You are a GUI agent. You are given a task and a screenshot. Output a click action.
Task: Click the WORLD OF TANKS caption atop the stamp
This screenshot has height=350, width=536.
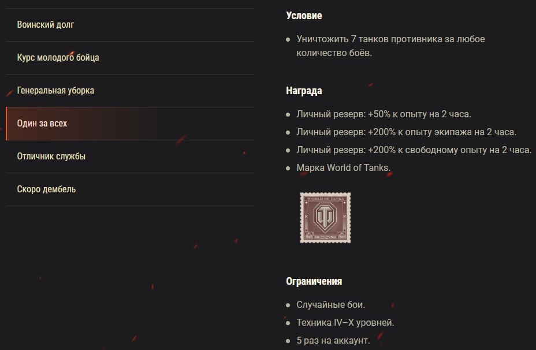click(x=325, y=199)
